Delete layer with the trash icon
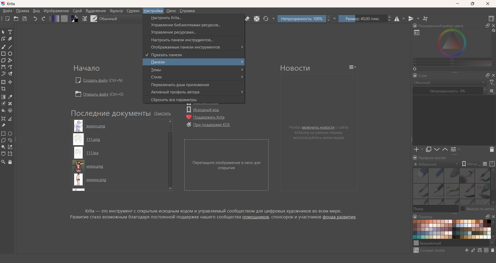The width and height of the screenshot is (496, 263). point(492,149)
